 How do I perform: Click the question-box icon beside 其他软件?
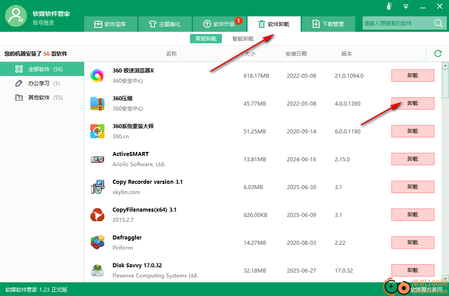tap(19, 98)
